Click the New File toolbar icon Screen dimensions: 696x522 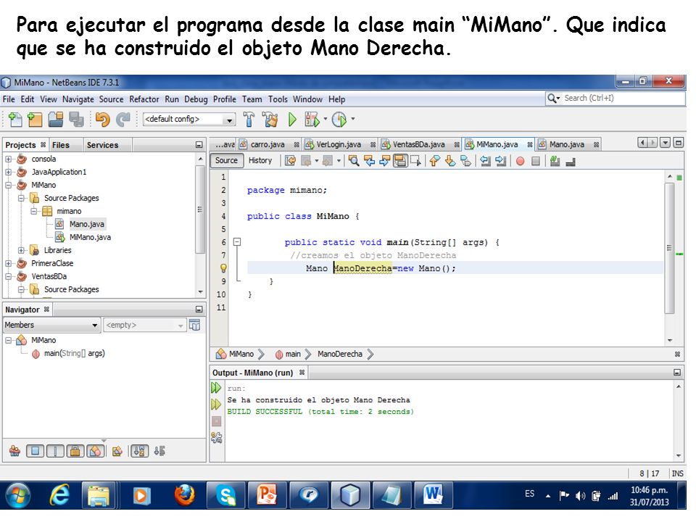(15, 119)
